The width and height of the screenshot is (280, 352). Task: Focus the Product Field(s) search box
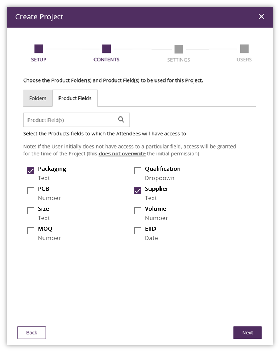[76, 120]
